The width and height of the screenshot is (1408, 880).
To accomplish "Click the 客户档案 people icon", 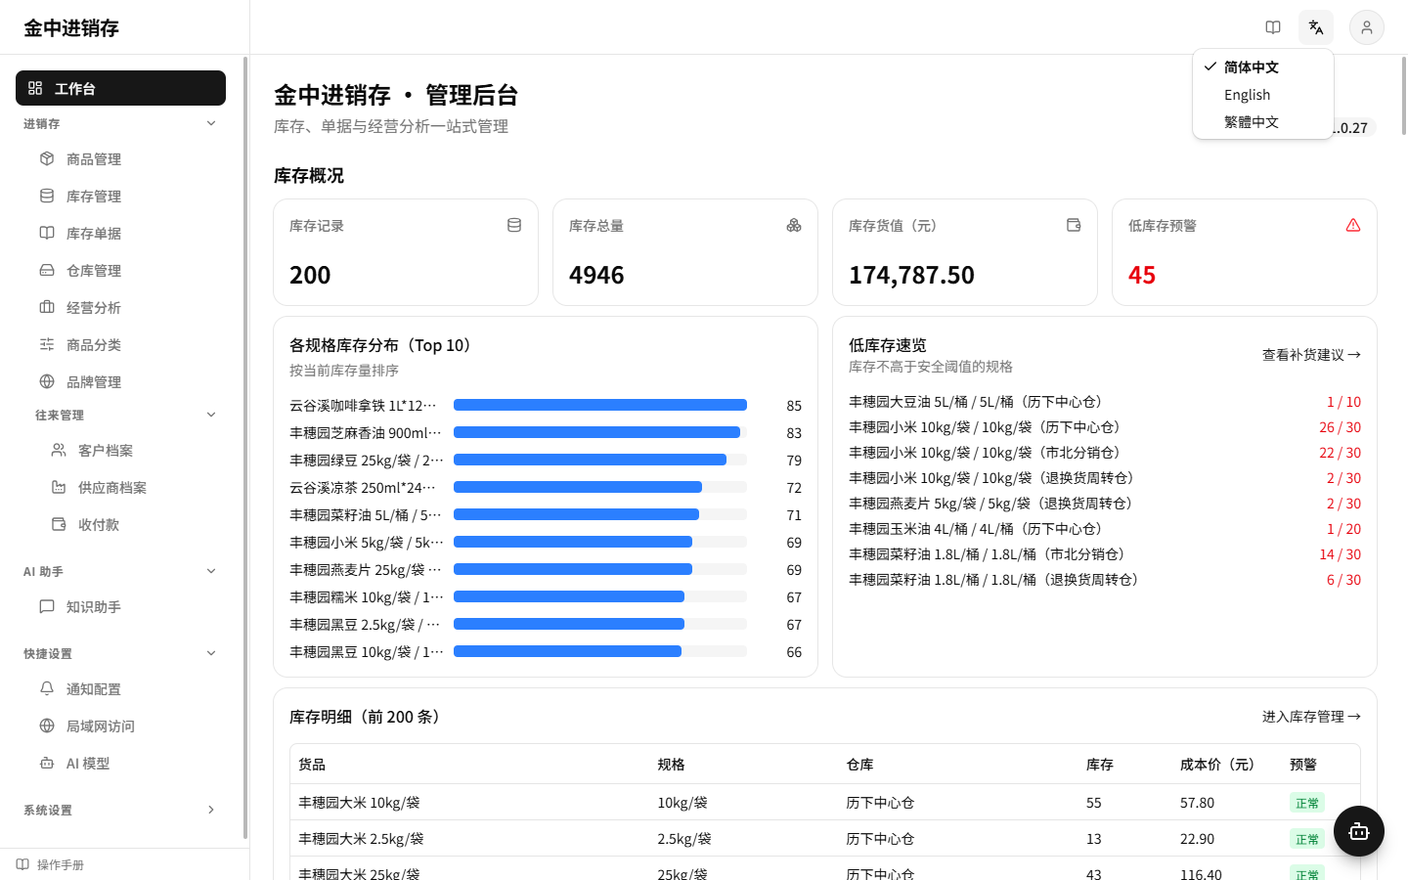I will tap(59, 450).
